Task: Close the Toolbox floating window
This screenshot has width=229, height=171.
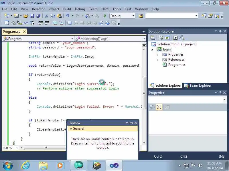Action: [136, 123]
